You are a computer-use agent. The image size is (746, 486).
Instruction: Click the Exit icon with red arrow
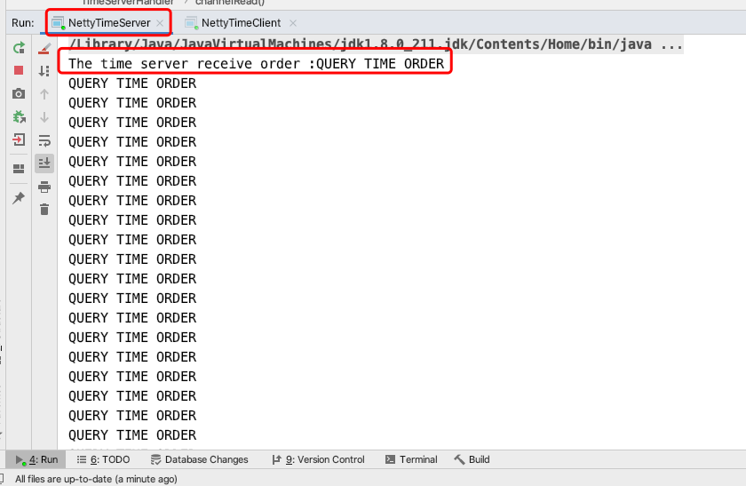point(19,140)
